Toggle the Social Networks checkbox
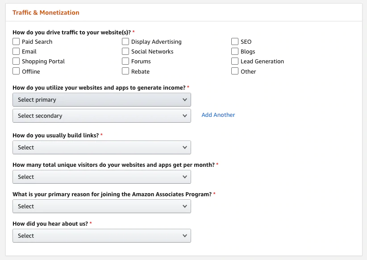 125,51
